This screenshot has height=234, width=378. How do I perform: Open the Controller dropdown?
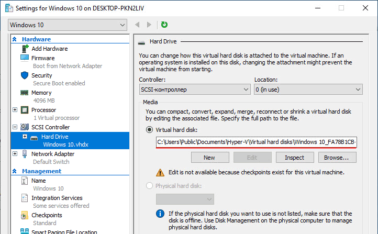pos(195,90)
